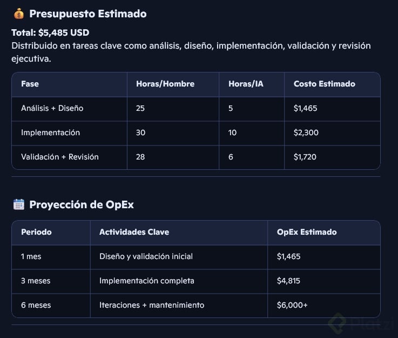Select the Implementación phase cell
The height and width of the screenshot is (338, 398).
50,132
